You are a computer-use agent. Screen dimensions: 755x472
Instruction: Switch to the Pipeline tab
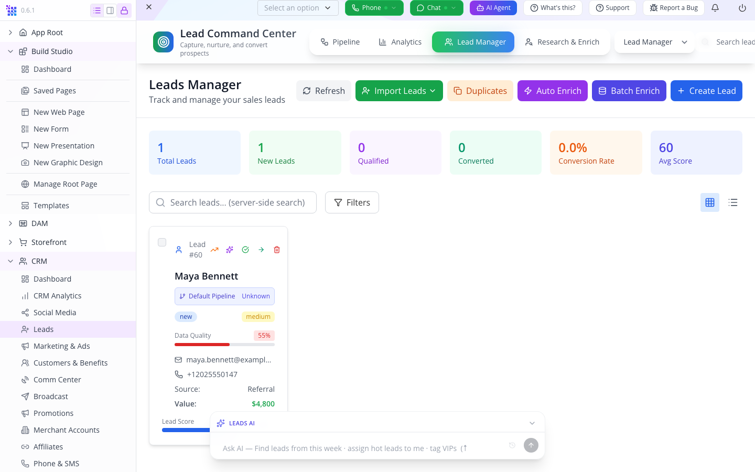pos(340,42)
